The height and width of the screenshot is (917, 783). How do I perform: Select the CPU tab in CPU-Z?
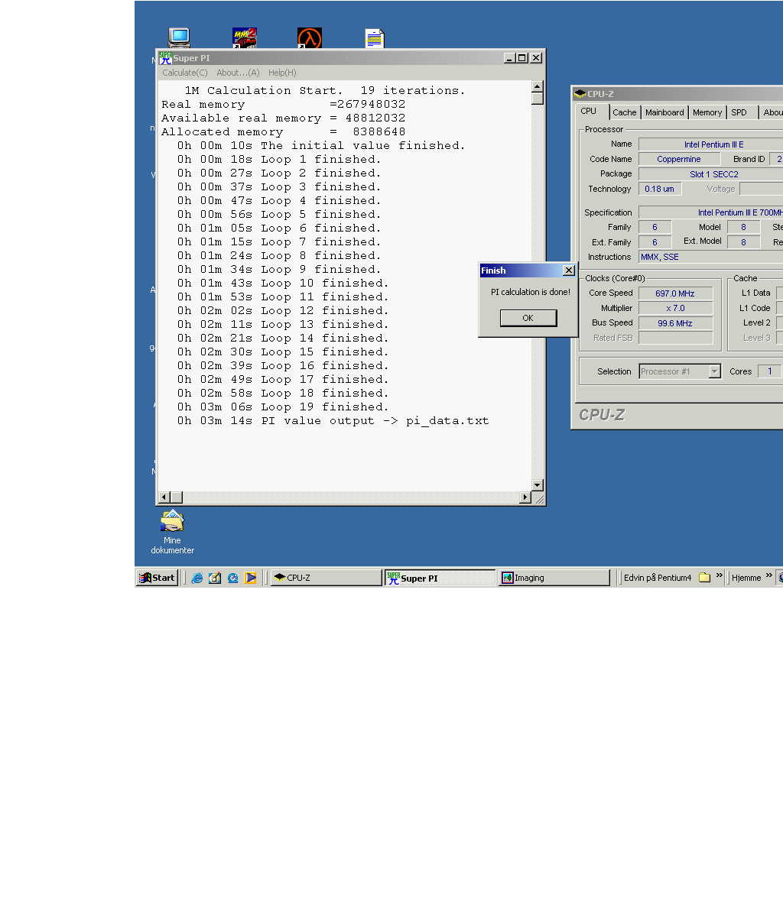(x=592, y=112)
